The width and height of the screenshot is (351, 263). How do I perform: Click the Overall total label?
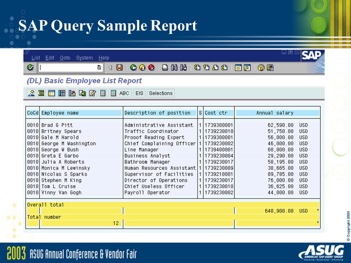[45, 205]
